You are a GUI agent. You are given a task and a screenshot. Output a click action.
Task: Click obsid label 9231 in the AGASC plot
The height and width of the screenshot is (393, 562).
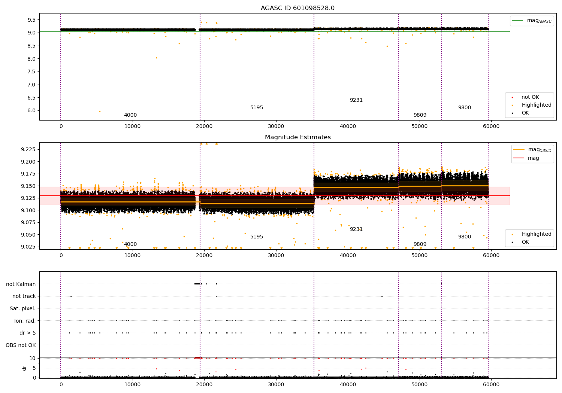(x=356, y=100)
